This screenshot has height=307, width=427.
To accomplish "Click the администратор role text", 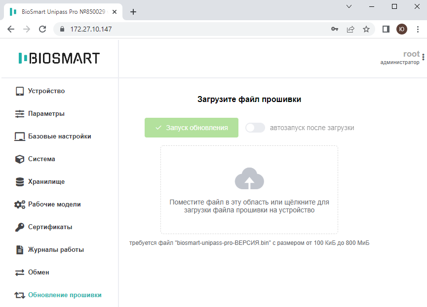I will tap(400, 62).
